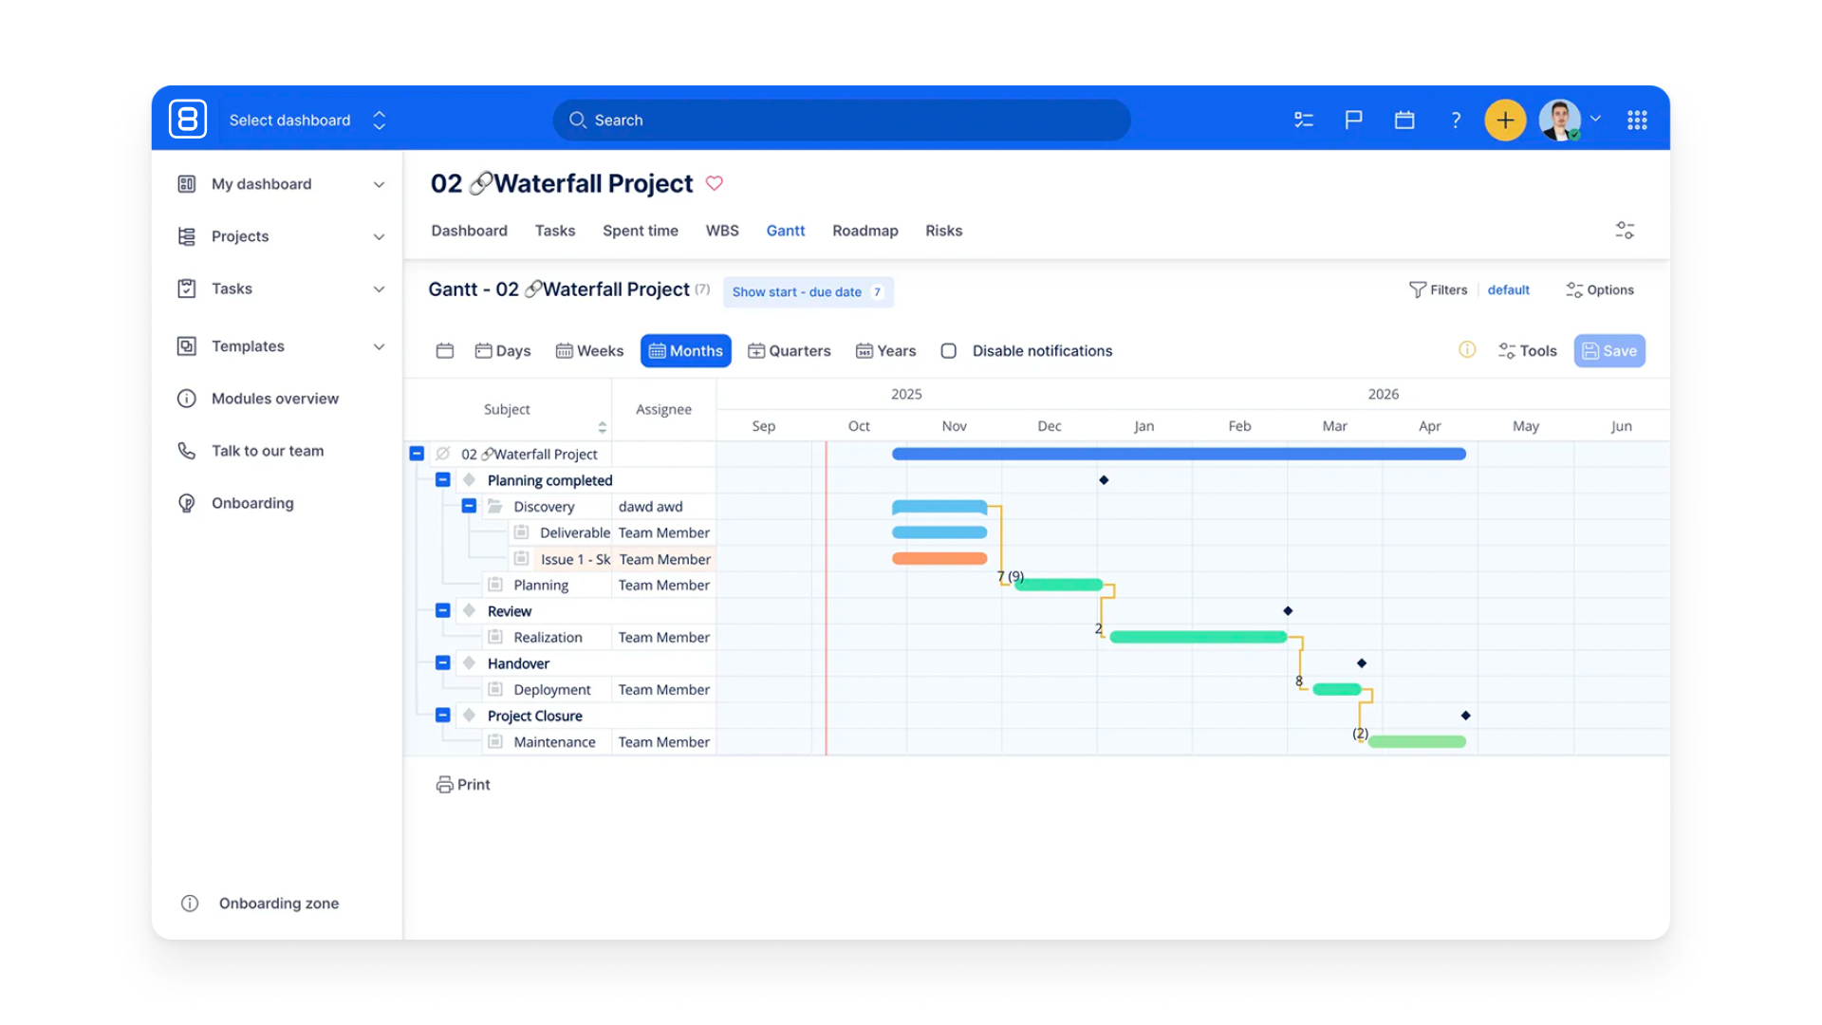
Task: Click the yellow info icon near Tools
Action: point(1467,350)
